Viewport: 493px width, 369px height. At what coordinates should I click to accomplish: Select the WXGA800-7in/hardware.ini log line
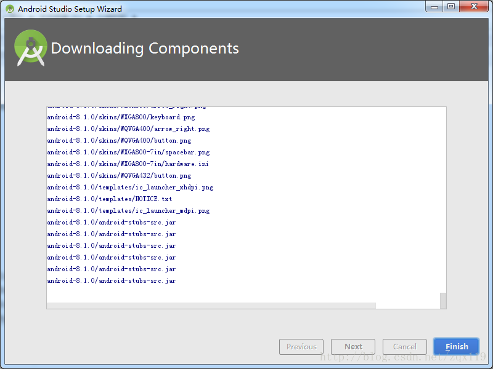[x=128, y=164]
